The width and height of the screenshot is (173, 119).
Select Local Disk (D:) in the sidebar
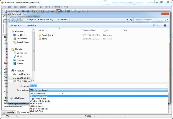pyautogui.click(x=23, y=78)
